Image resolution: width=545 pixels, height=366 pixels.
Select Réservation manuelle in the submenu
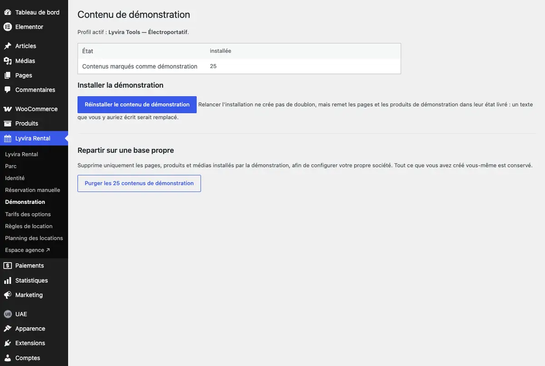coord(33,190)
